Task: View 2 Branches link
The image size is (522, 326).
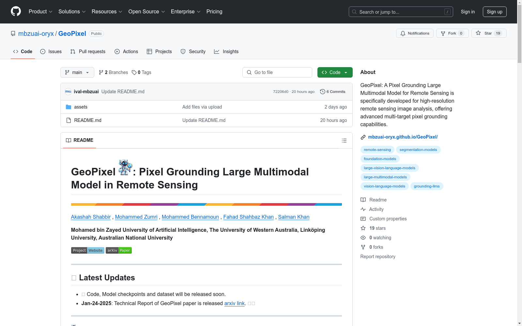Action: click(114, 72)
